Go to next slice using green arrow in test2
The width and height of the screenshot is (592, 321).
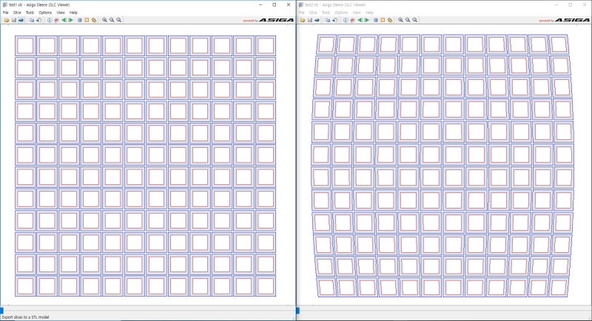[x=366, y=20]
